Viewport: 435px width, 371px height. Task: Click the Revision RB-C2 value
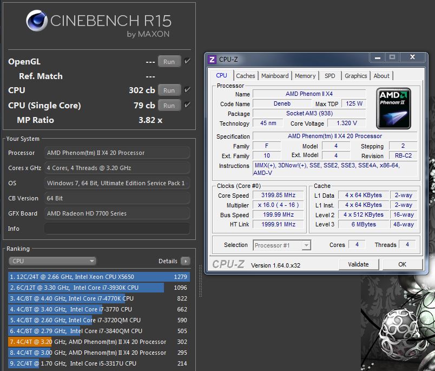click(x=403, y=155)
